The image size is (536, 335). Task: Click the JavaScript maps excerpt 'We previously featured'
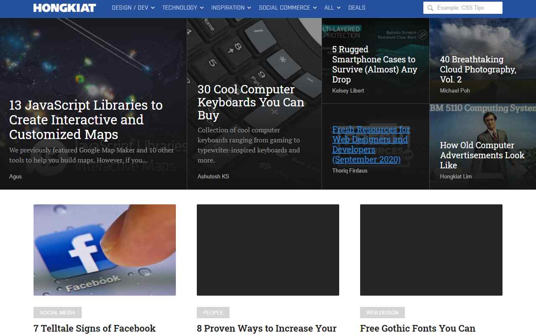(x=91, y=155)
